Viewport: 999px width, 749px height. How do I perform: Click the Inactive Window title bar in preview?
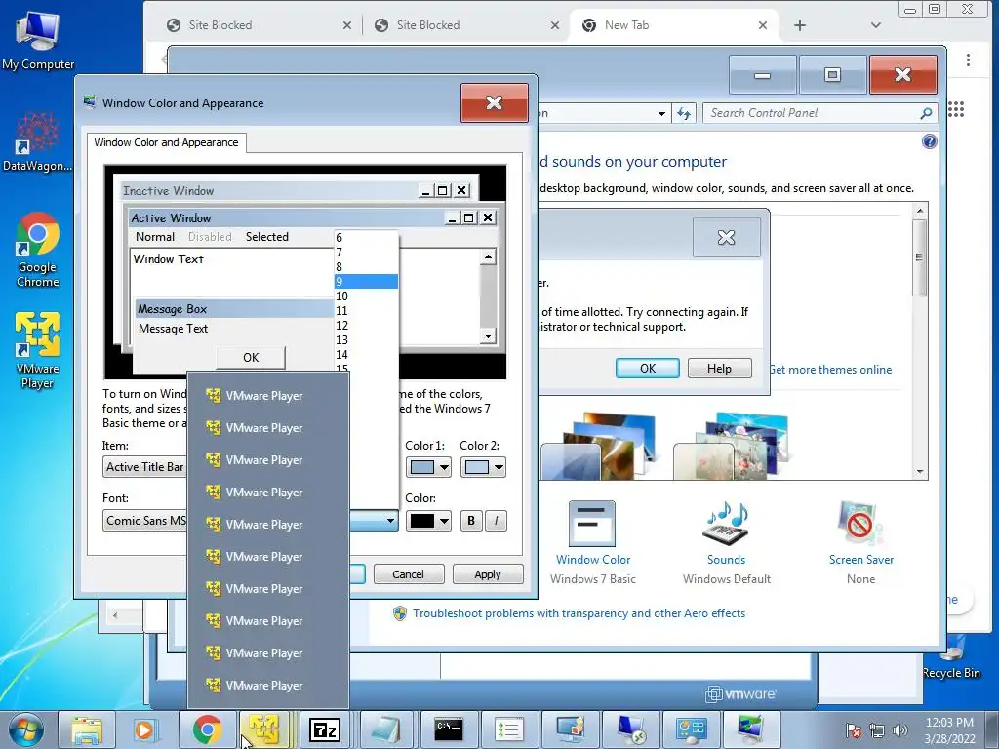[x=271, y=190]
